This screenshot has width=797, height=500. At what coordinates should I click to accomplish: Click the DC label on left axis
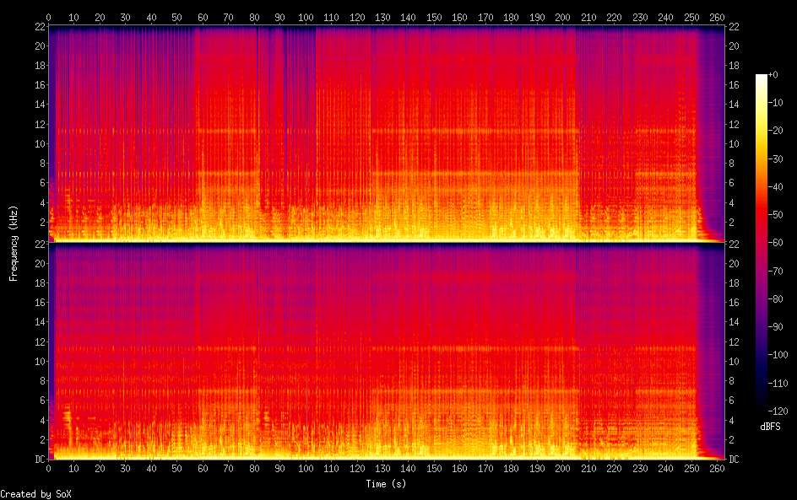click(x=41, y=459)
